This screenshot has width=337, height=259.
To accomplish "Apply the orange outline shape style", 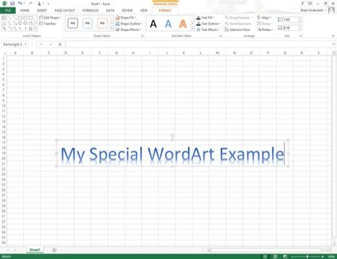I will pyautogui.click(x=102, y=23).
